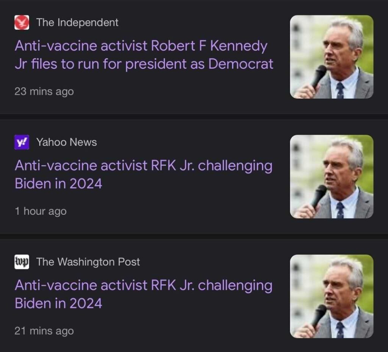The width and height of the screenshot is (388, 352).
Task: Open the Washington Post RFK Jr. headline
Action: coord(143,294)
